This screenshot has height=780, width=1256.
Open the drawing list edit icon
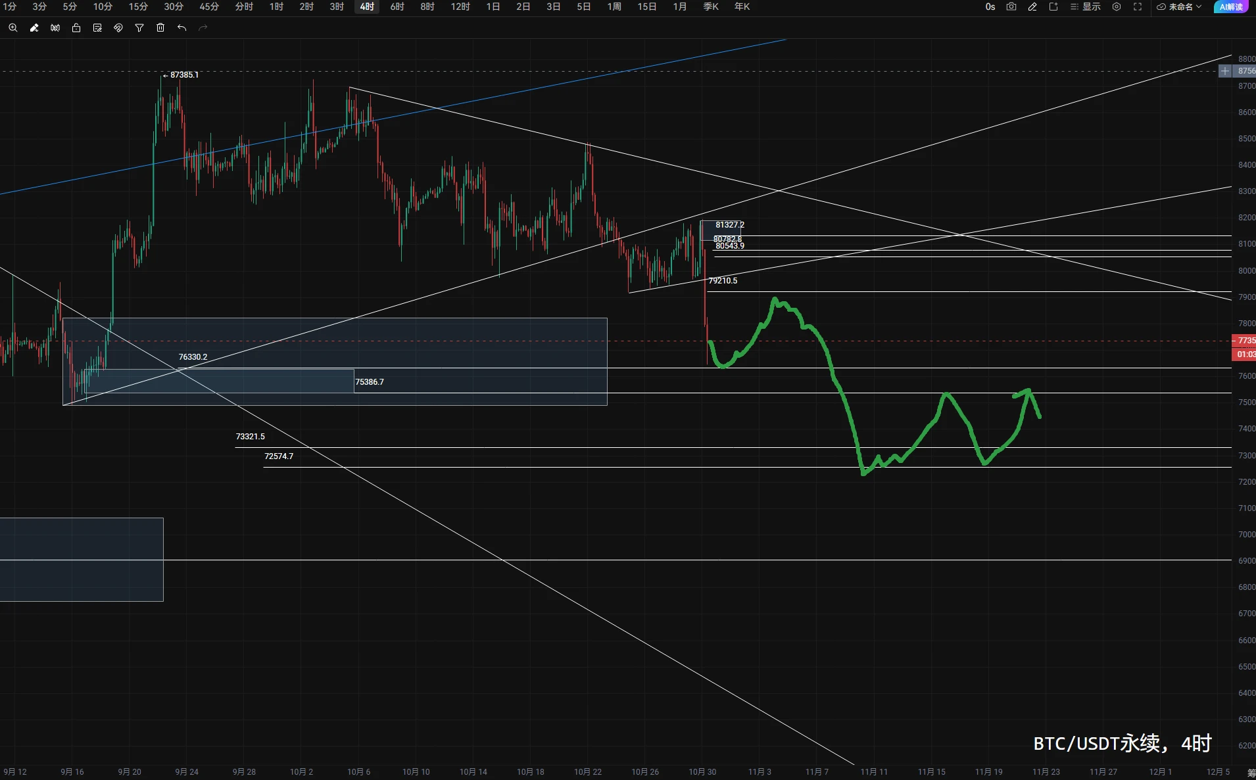pos(97,28)
